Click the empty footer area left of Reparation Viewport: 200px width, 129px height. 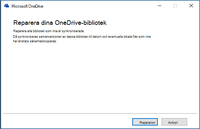point(66,121)
